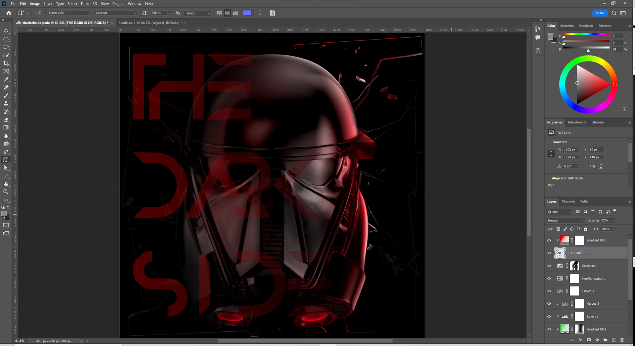Switch to the Patterns tab
Image resolution: width=635 pixels, height=346 pixels.
point(605,26)
